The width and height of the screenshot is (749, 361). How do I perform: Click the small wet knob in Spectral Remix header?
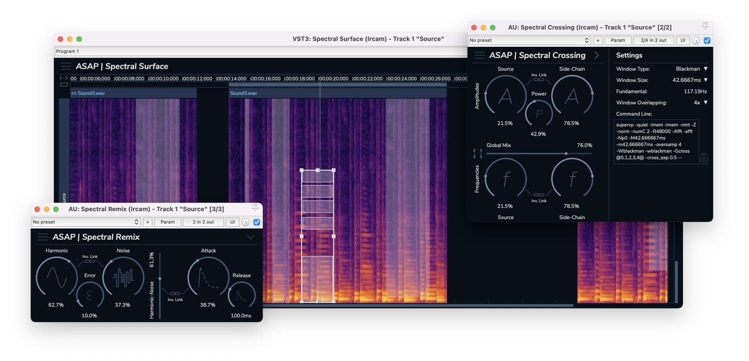pyautogui.click(x=246, y=222)
